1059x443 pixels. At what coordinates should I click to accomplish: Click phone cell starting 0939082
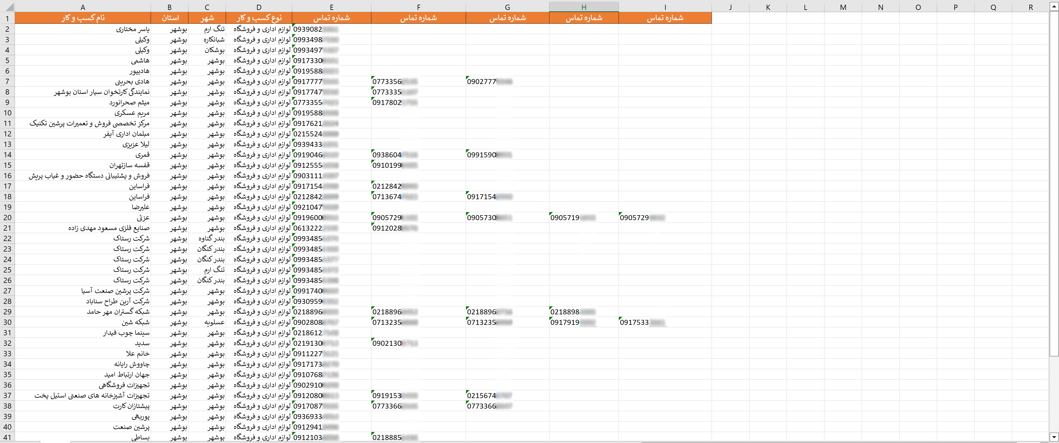pos(331,29)
